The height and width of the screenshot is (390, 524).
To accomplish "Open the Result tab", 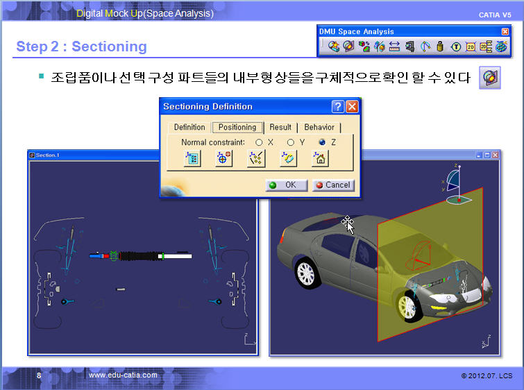I will click(280, 127).
